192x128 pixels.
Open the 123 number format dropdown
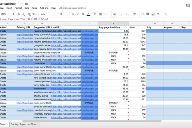[x=35, y=14]
